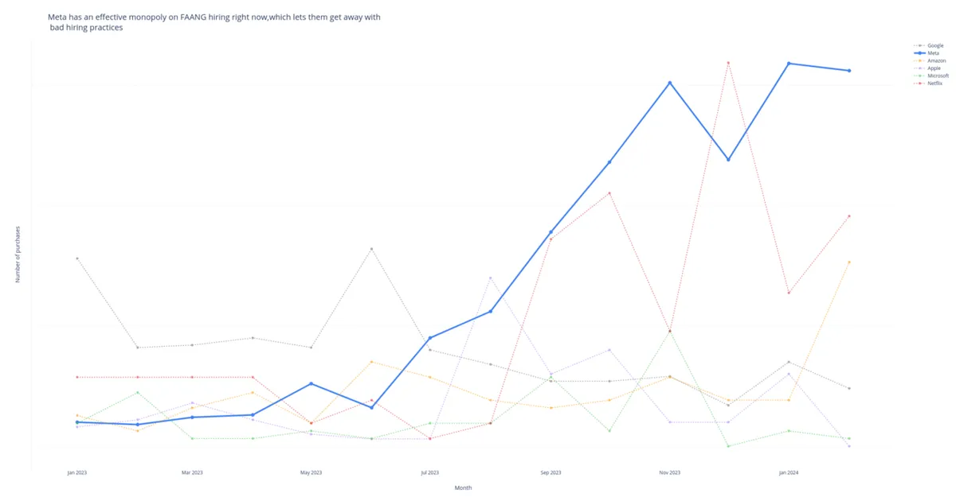Toggle the Amazon legend entry
This screenshot has width=956, height=501.
click(x=935, y=60)
